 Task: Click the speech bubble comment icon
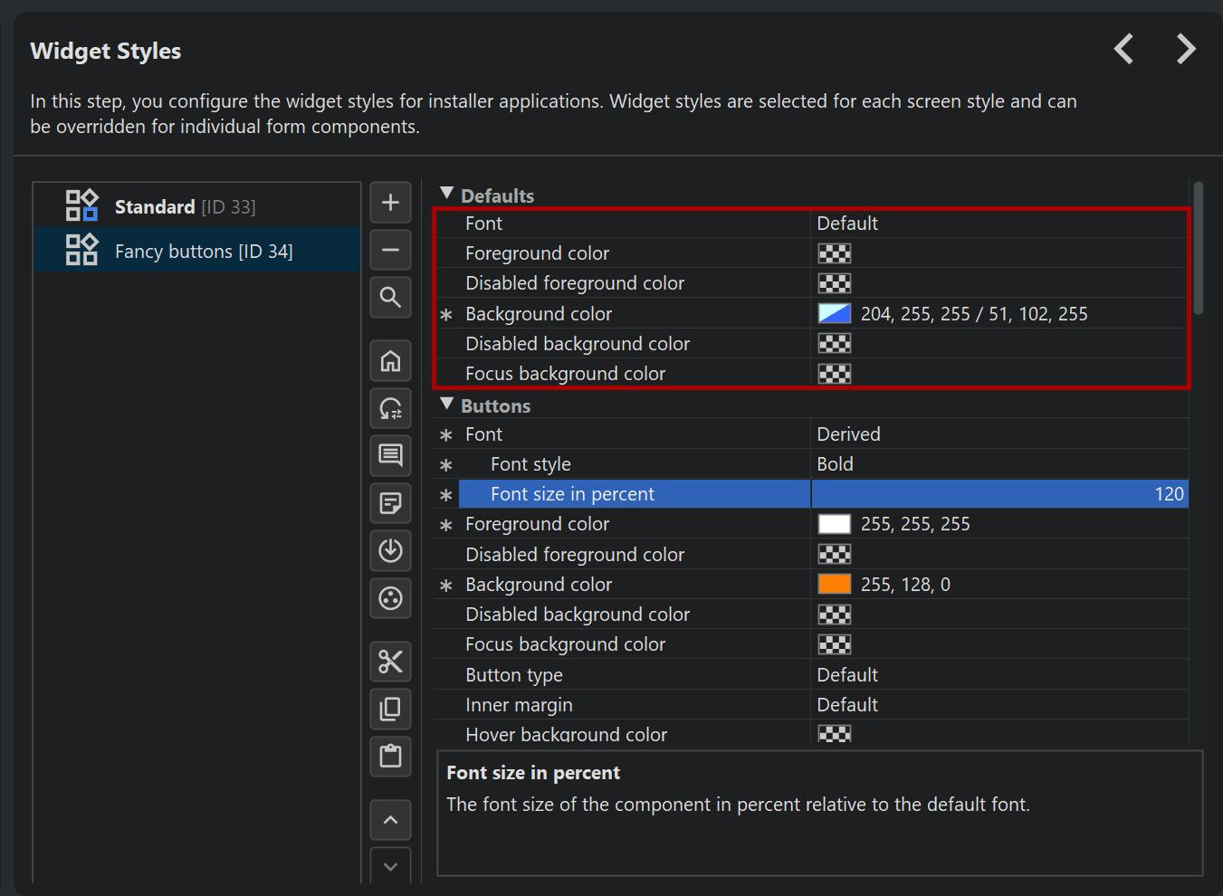point(390,455)
